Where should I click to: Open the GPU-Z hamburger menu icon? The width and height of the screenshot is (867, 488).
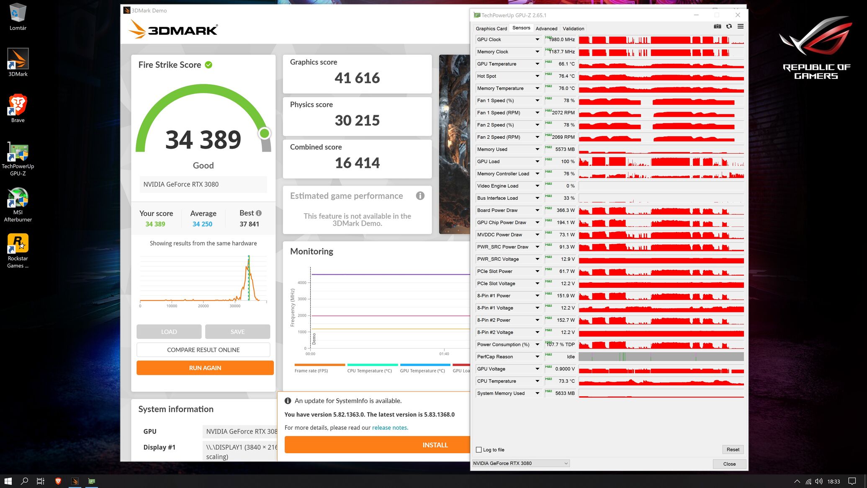[740, 26]
